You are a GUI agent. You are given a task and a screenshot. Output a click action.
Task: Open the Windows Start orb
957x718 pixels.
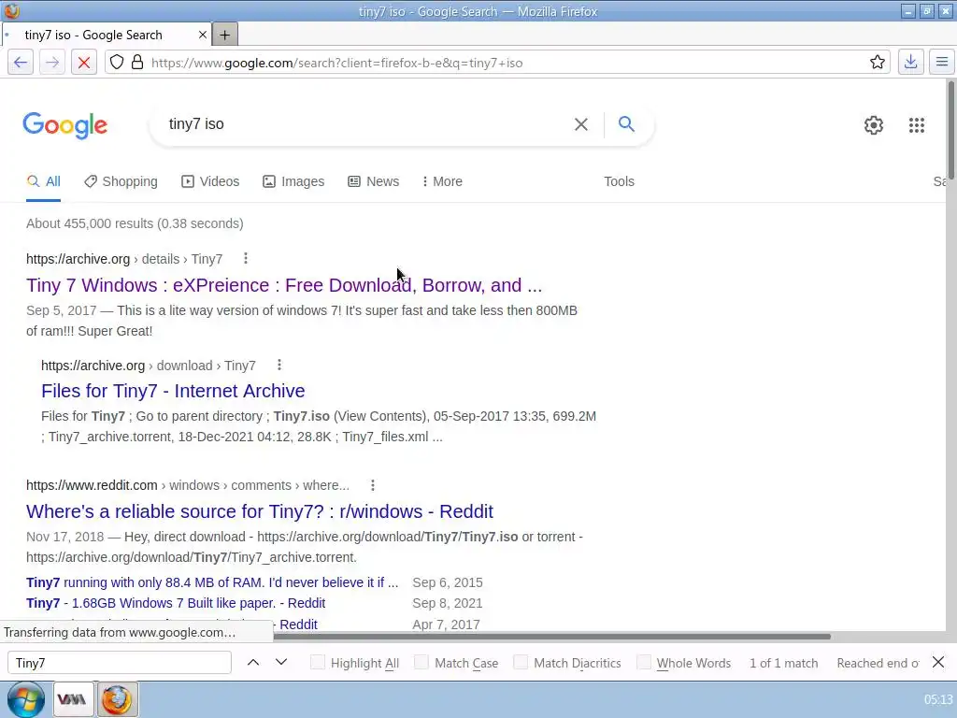(25, 699)
